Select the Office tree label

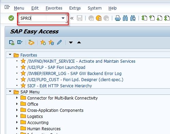(x=33, y=104)
